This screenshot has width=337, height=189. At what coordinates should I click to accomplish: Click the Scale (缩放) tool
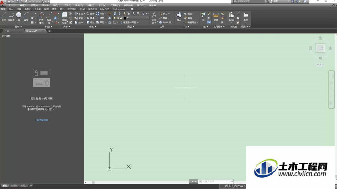(x=90, y=22)
